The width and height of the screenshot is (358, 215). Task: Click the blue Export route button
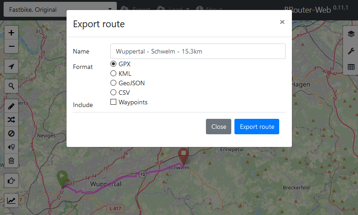coord(257,127)
